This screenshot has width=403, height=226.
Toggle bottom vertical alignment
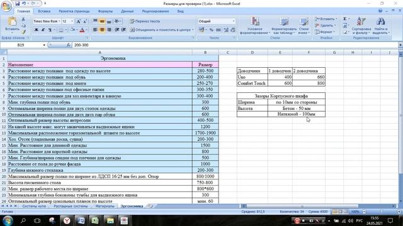pos(109,21)
